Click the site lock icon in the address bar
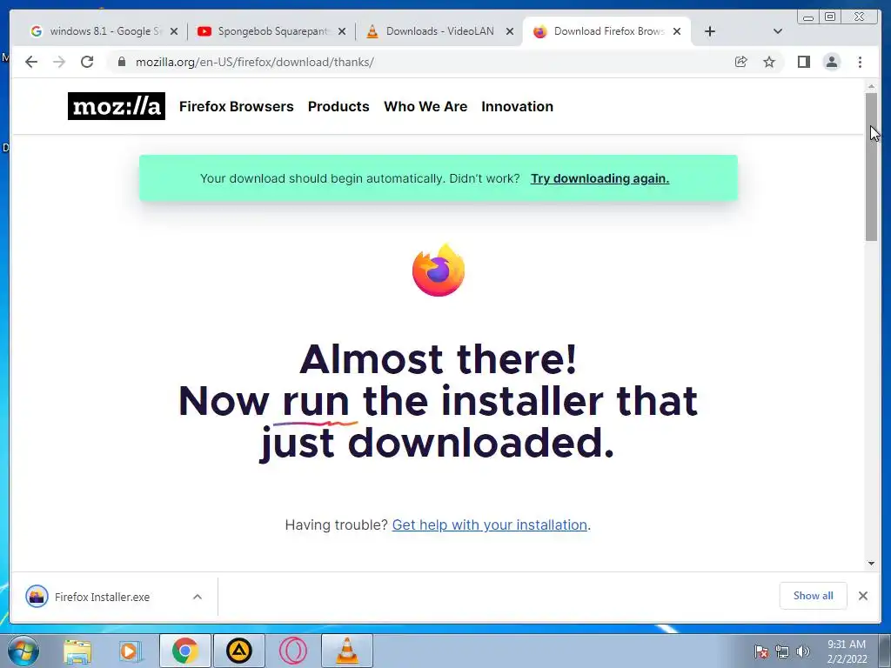 click(122, 62)
